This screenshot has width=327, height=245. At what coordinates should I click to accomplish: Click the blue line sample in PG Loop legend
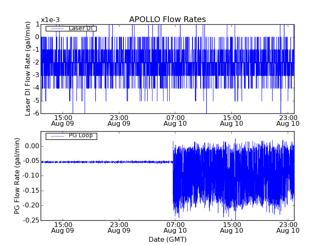click(x=58, y=136)
